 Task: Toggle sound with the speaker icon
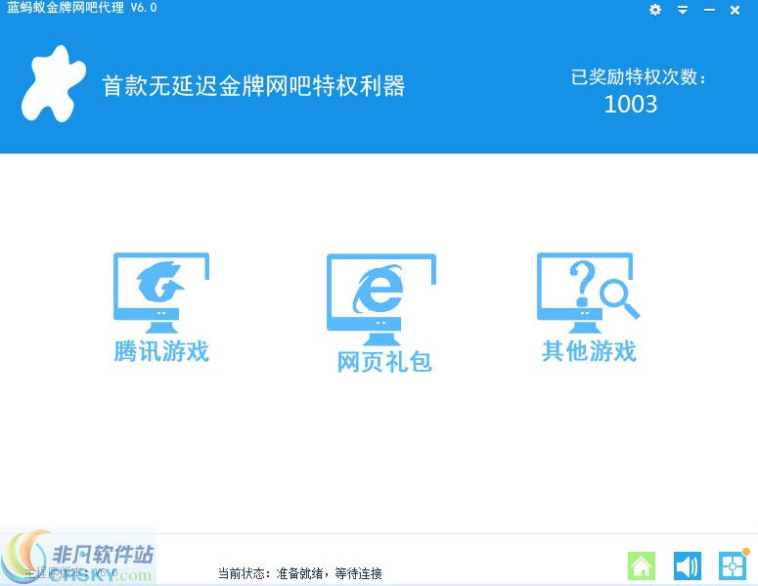687,565
